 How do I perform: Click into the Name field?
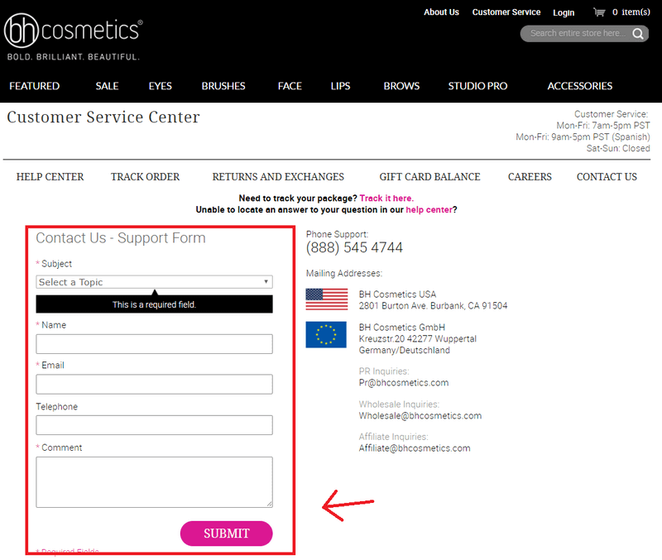[154, 344]
